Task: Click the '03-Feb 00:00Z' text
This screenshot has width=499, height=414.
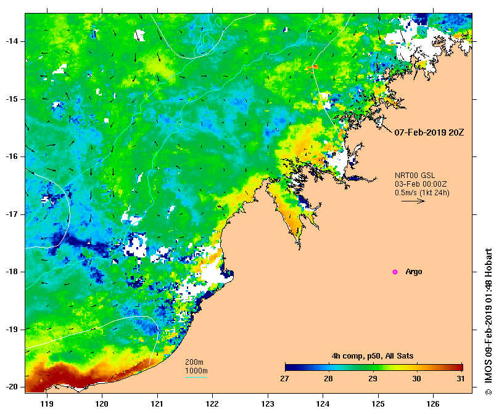Action: pyautogui.click(x=421, y=184)
